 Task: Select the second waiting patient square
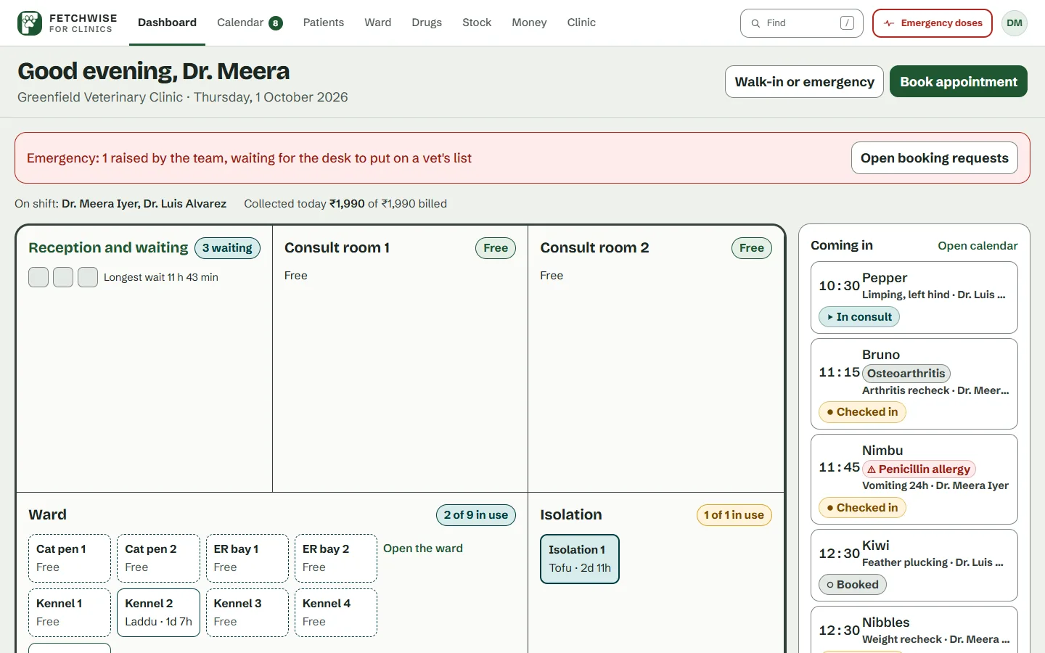coord(63,277)
